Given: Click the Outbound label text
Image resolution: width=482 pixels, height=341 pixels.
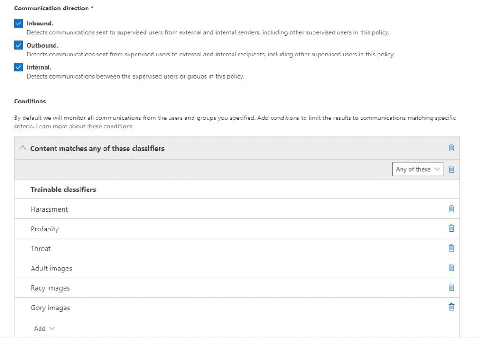Looking at the screenshot, I should 42,45.
